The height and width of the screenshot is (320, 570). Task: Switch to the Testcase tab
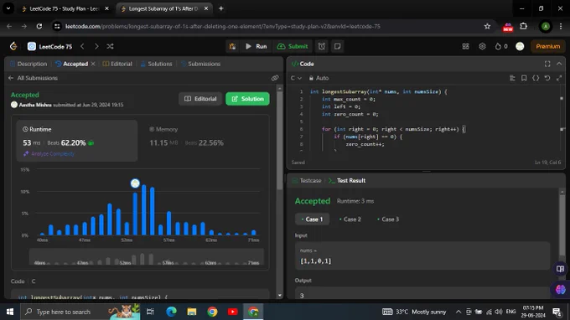(x=307, y=180)
